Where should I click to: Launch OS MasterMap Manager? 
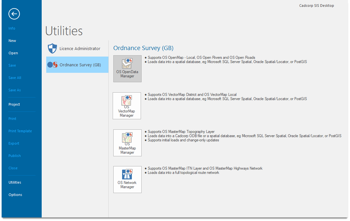[127, 143]
